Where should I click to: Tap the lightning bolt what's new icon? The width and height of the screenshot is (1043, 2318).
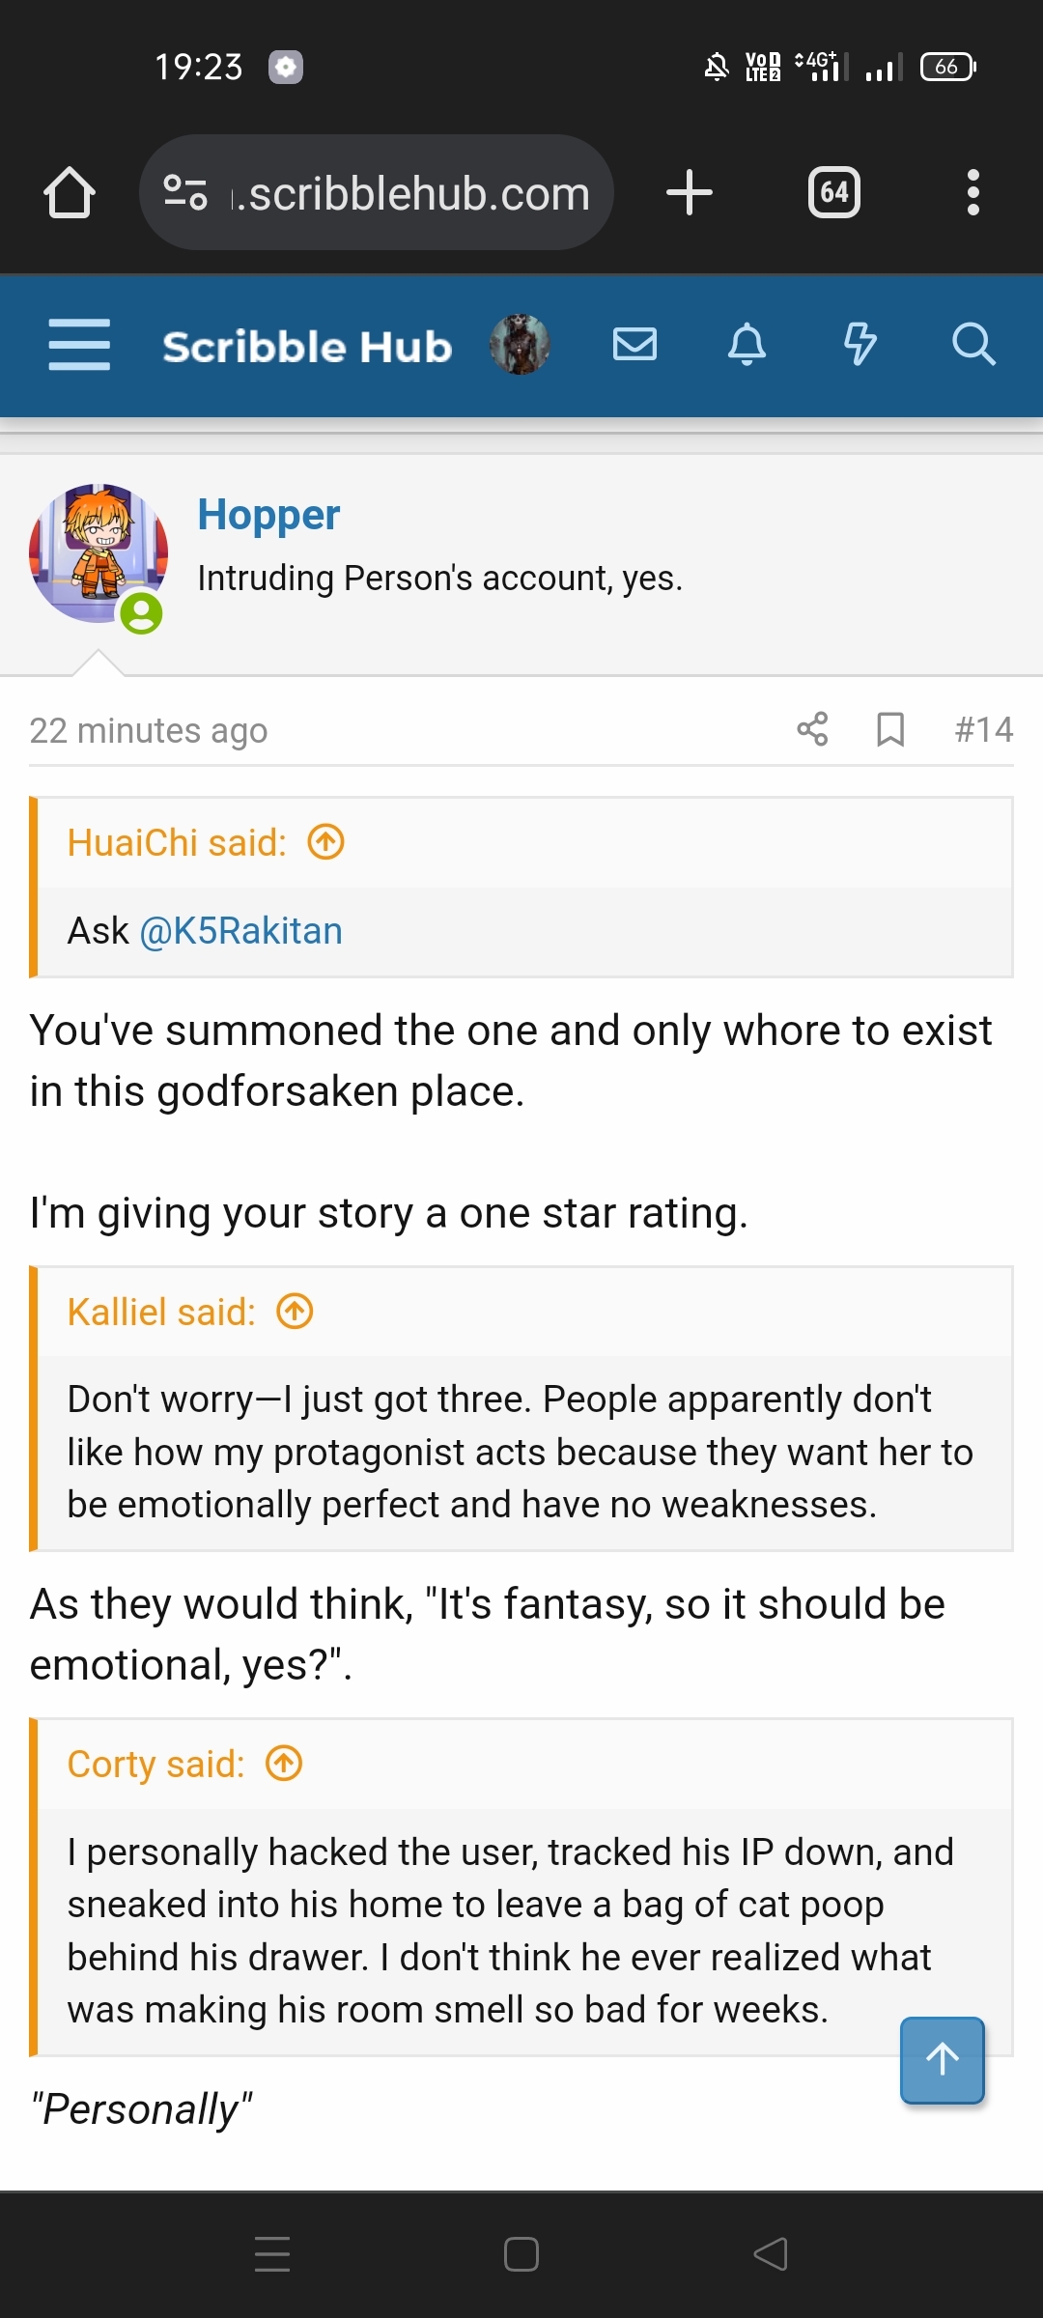click(x=860, y=344)
